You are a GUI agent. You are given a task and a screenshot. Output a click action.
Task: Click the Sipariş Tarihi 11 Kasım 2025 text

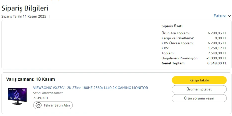point(24,17)
